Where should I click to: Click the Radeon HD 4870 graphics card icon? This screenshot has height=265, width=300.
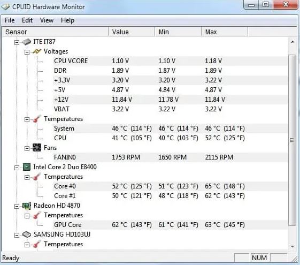click(27, 206)
